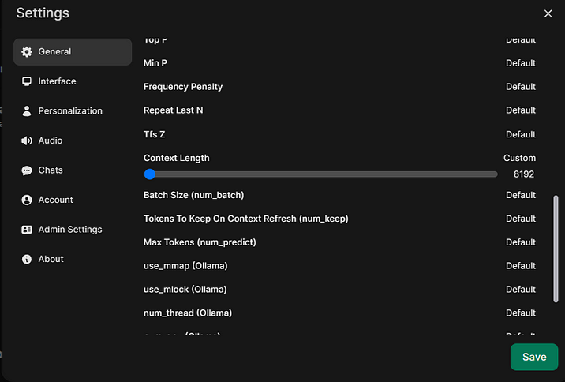Click the Chats speech bubble icon
This screenshot has height=382, width=565.
pyautogui.click(x=27, y=170)
